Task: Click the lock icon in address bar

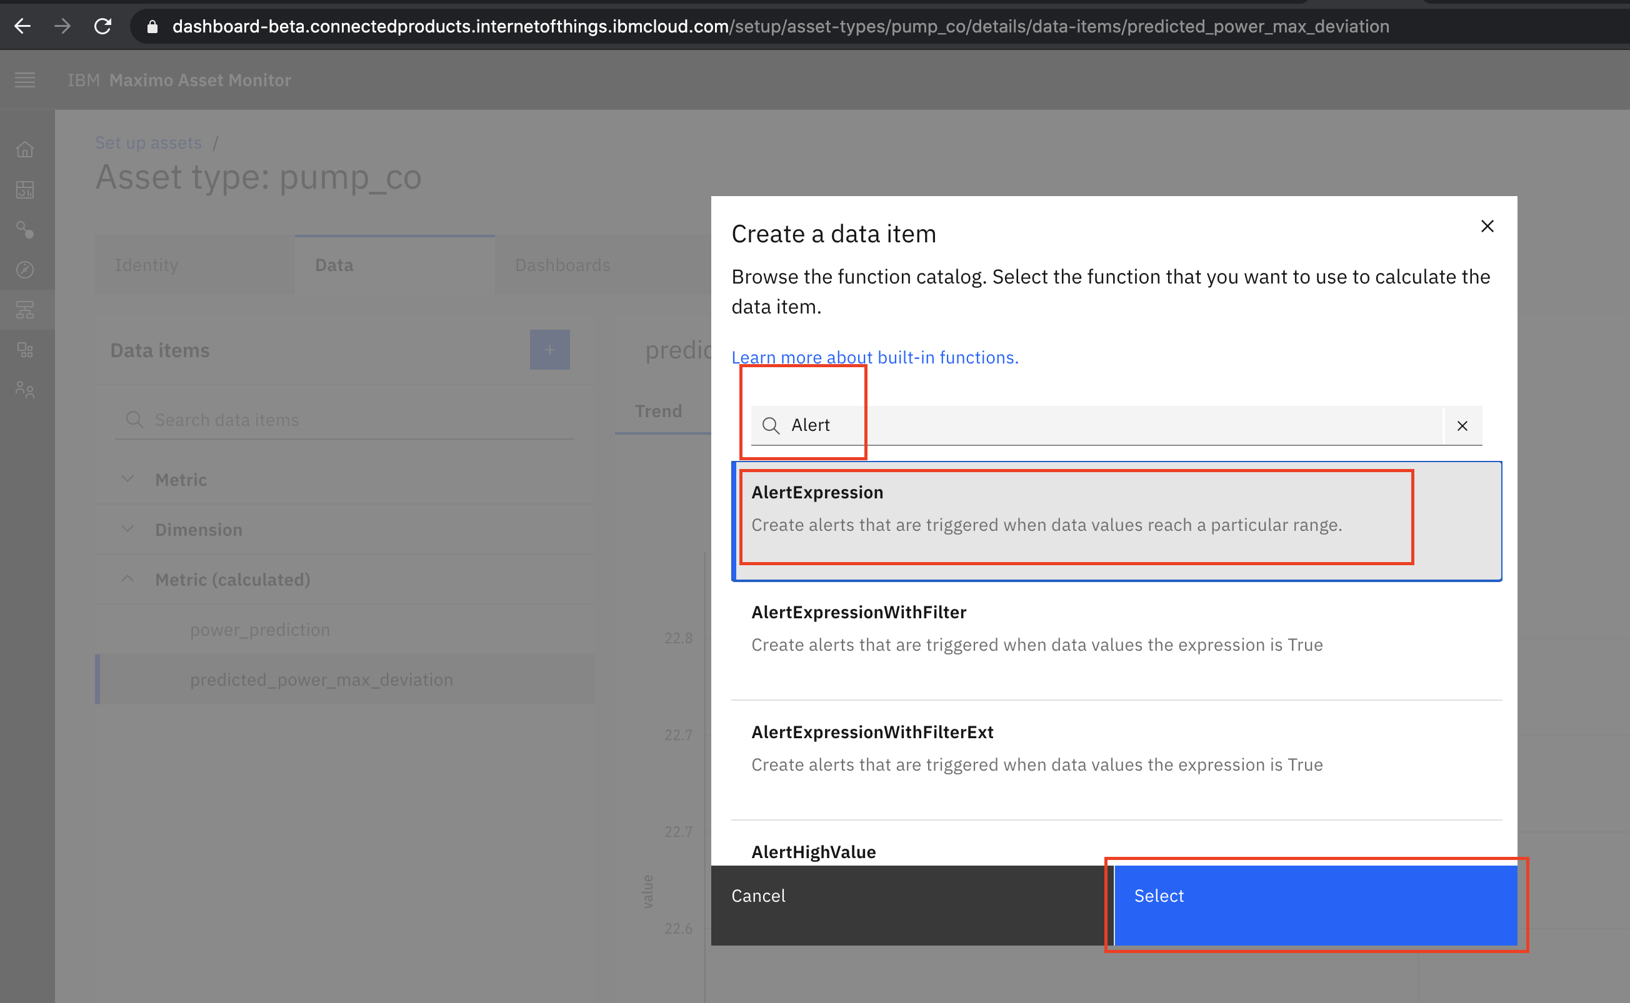Action: pyautogui.click(x=152, y=26)
